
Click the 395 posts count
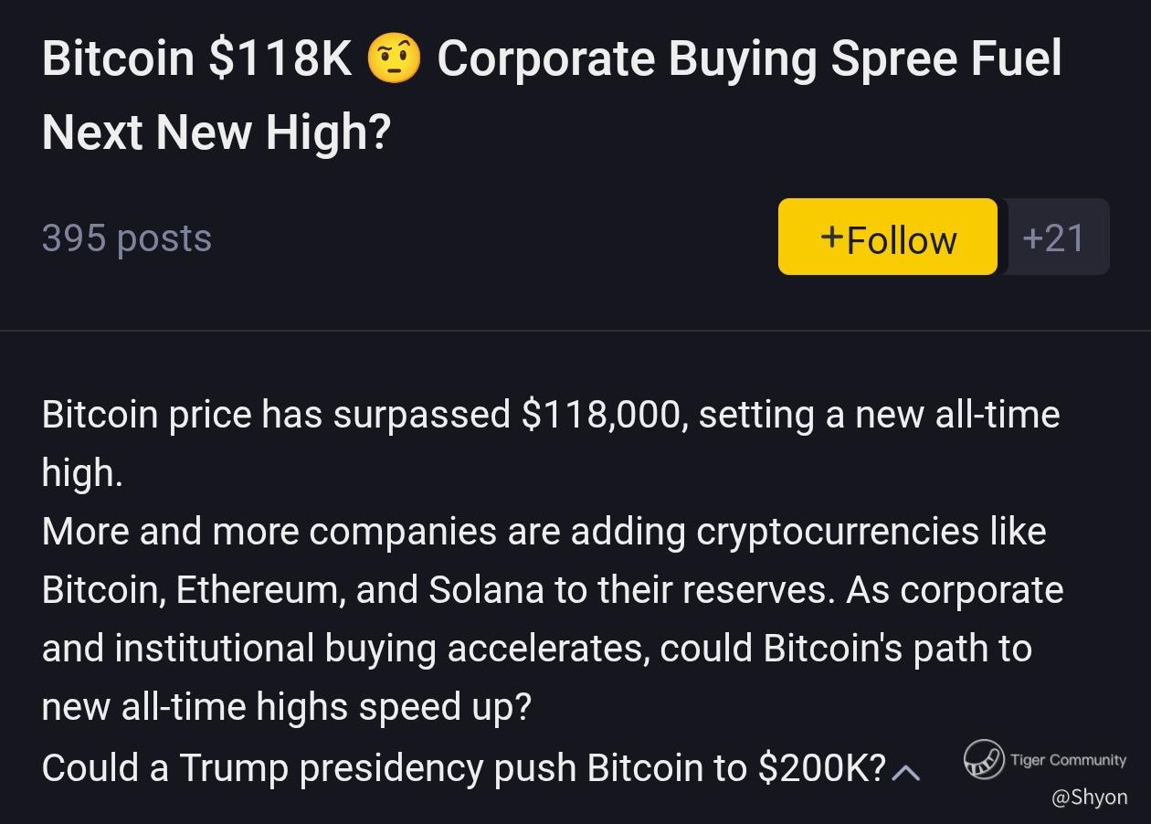127,238
